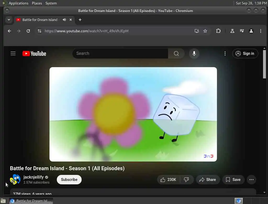
Task: Dislike the video with thumbs-down
Action: 186,180
